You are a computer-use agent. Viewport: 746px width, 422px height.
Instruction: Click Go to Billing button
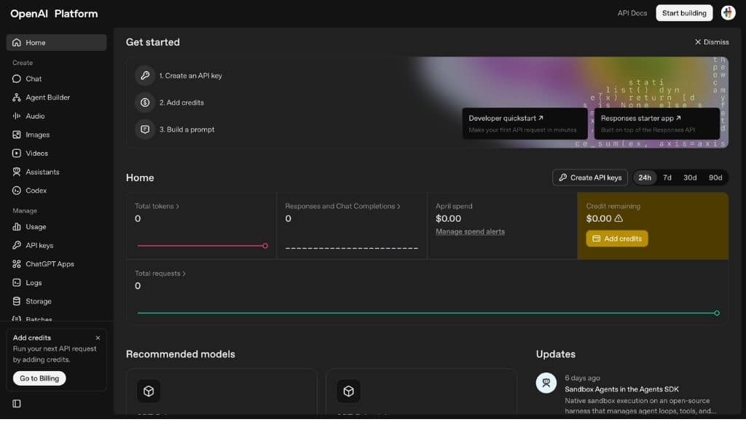pyautogui.click(x=39, y=378)
